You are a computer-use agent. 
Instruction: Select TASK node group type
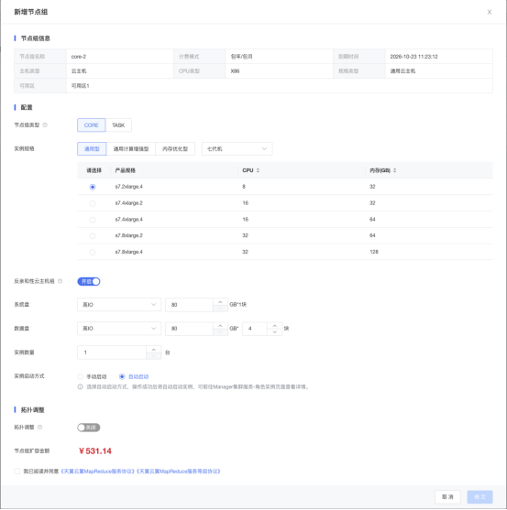pyautogui.click(x=118, y=125)
